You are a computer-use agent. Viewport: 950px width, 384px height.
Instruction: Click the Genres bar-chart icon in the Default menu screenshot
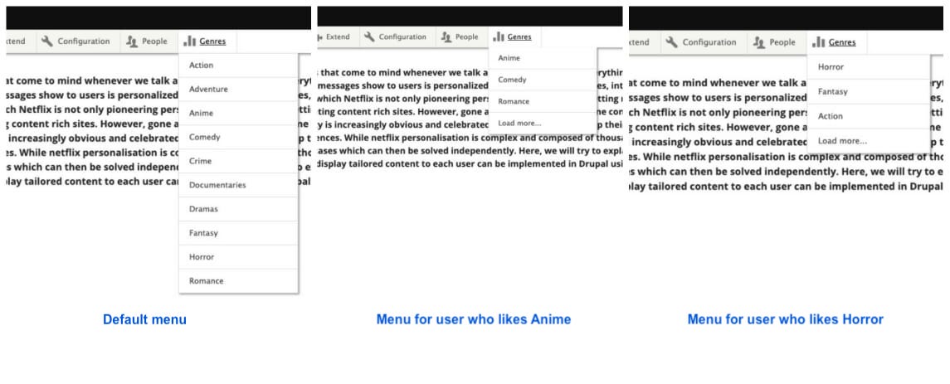click(x=190, y=41)
